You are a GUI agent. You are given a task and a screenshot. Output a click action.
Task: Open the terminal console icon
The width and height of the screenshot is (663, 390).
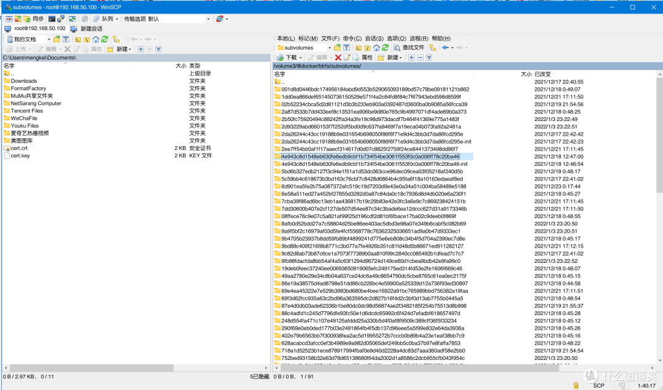click(x=52, y=19)
